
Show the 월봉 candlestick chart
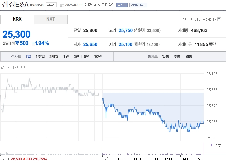pos(189,56)
